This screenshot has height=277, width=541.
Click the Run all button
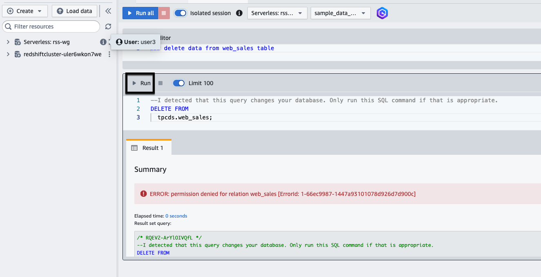click(140, 13)
